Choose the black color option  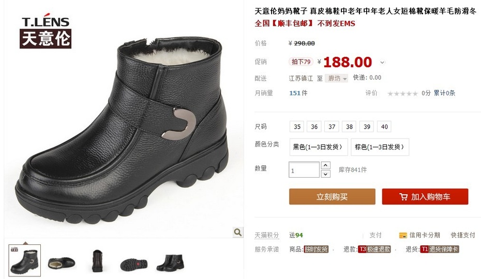point(319,147)
